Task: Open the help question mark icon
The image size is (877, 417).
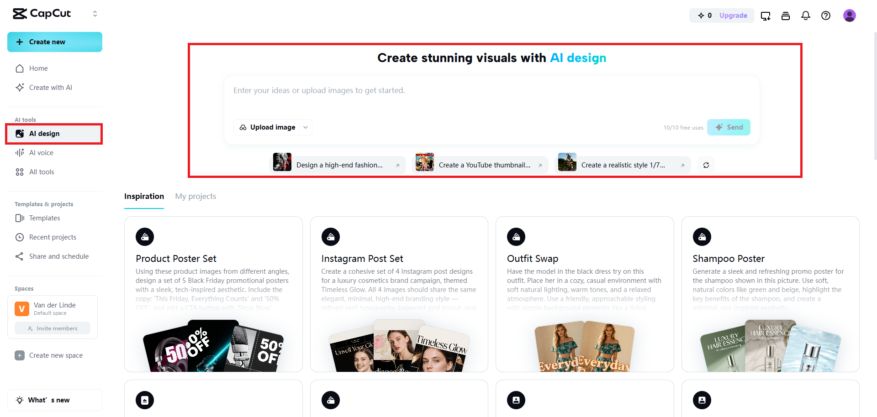Action: click(x=826, y=16)
